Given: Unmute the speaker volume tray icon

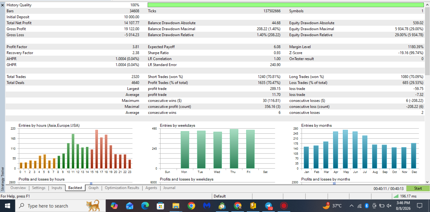Looking at the screenshot, I should coord(389,206).
